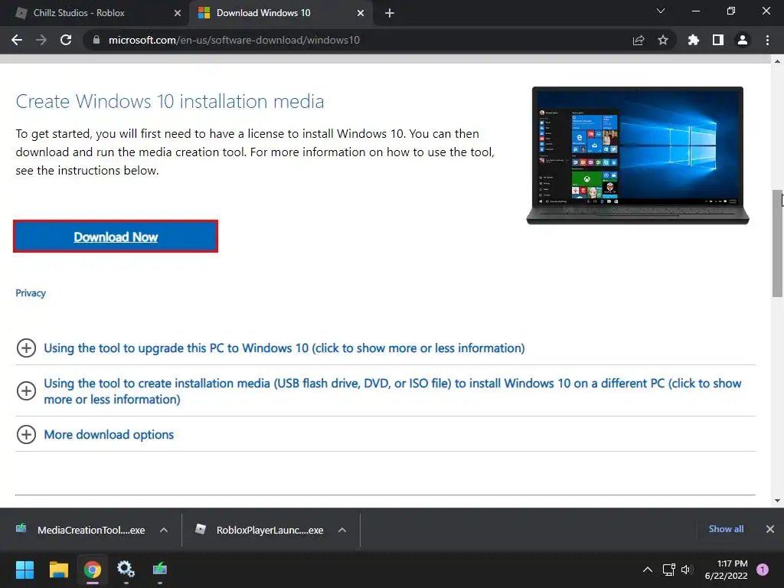Reload the Microsoft download page
Image resolution: width=784 pixels, height=588 pixels.
point(66,40)
